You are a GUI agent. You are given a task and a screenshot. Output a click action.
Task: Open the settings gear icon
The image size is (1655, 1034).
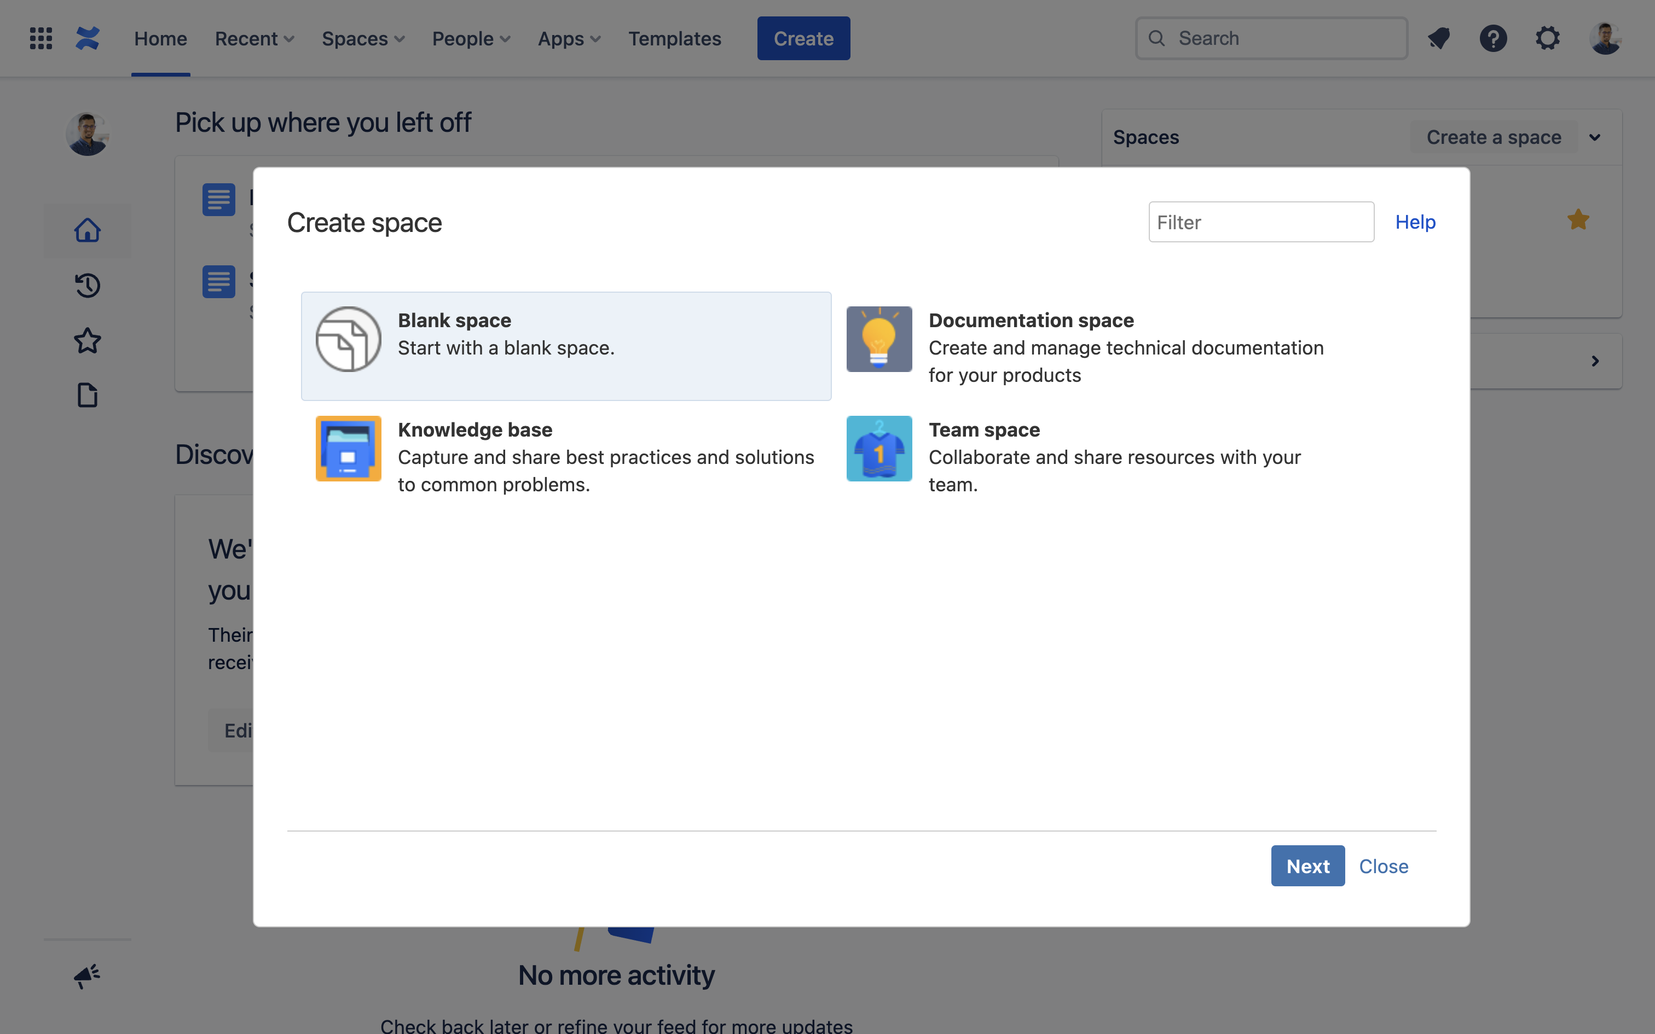click(1548, 38)
